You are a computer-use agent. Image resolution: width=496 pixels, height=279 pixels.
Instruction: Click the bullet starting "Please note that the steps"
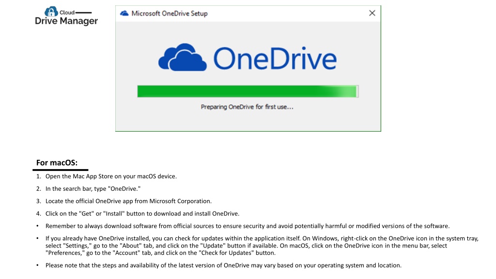point(223,265)
